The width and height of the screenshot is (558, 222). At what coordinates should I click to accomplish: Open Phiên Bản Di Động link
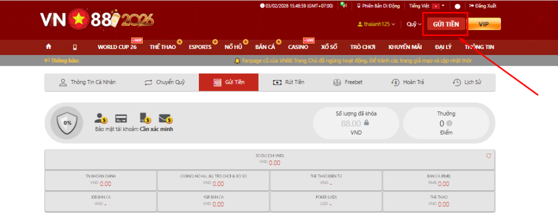click(378, 5)
